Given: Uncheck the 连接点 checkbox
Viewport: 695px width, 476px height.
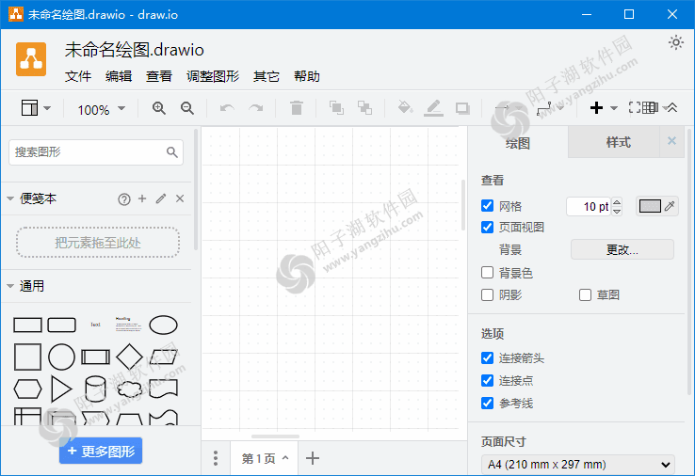Looking at the screenshot, I should coord(487,380).
